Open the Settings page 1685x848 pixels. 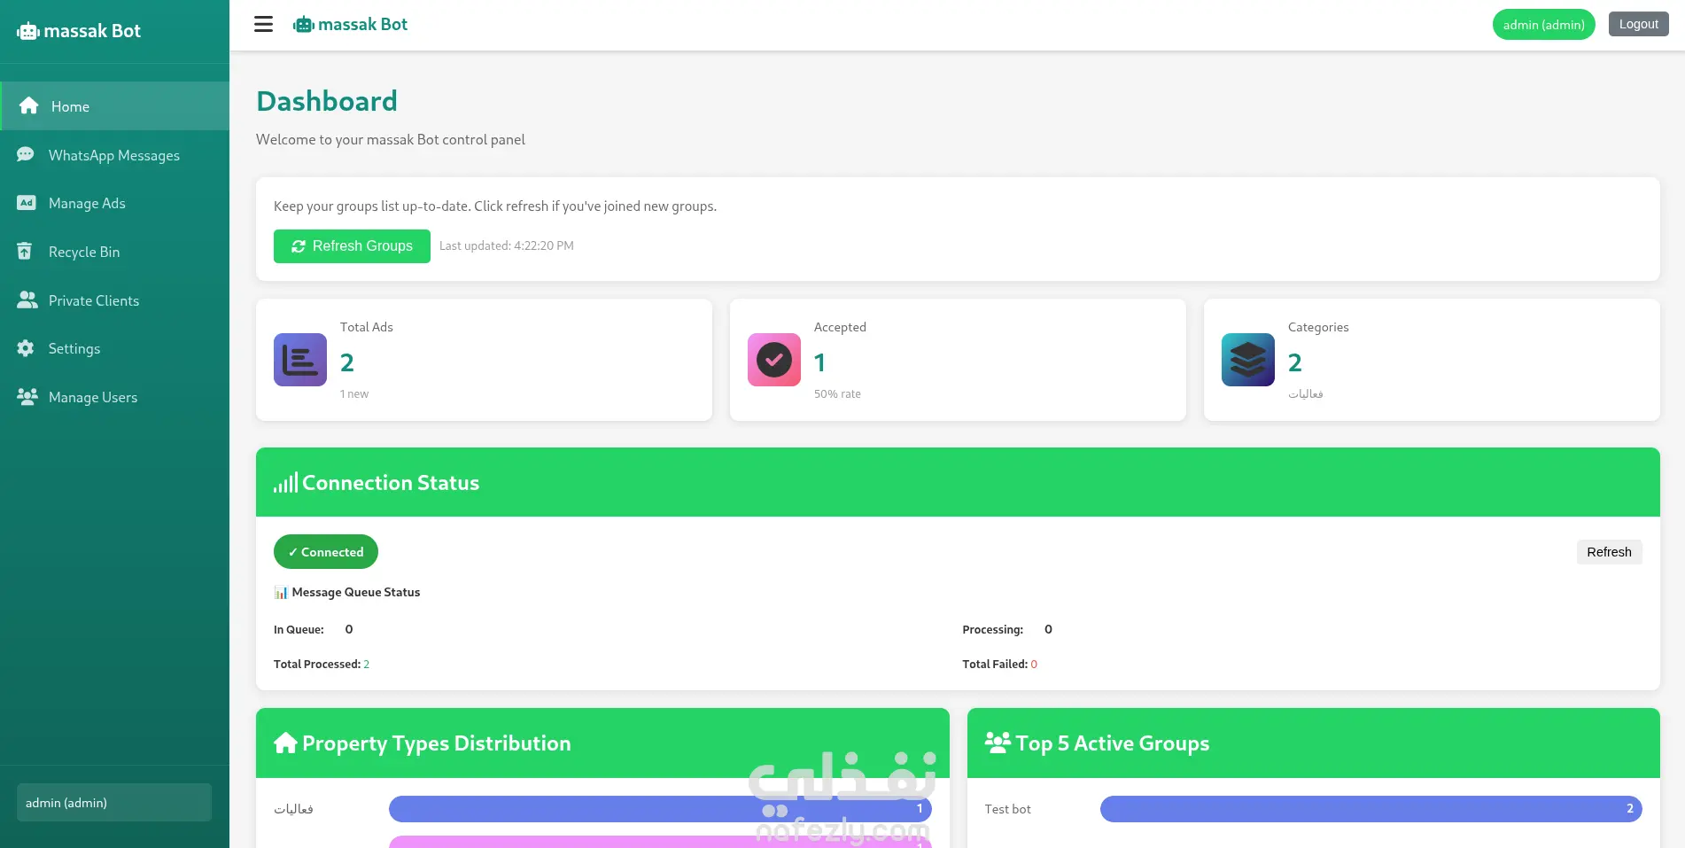[x=115, y=348]
